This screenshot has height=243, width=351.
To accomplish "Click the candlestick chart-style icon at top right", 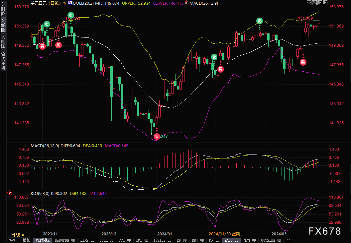I will click(x=314, y=3).
